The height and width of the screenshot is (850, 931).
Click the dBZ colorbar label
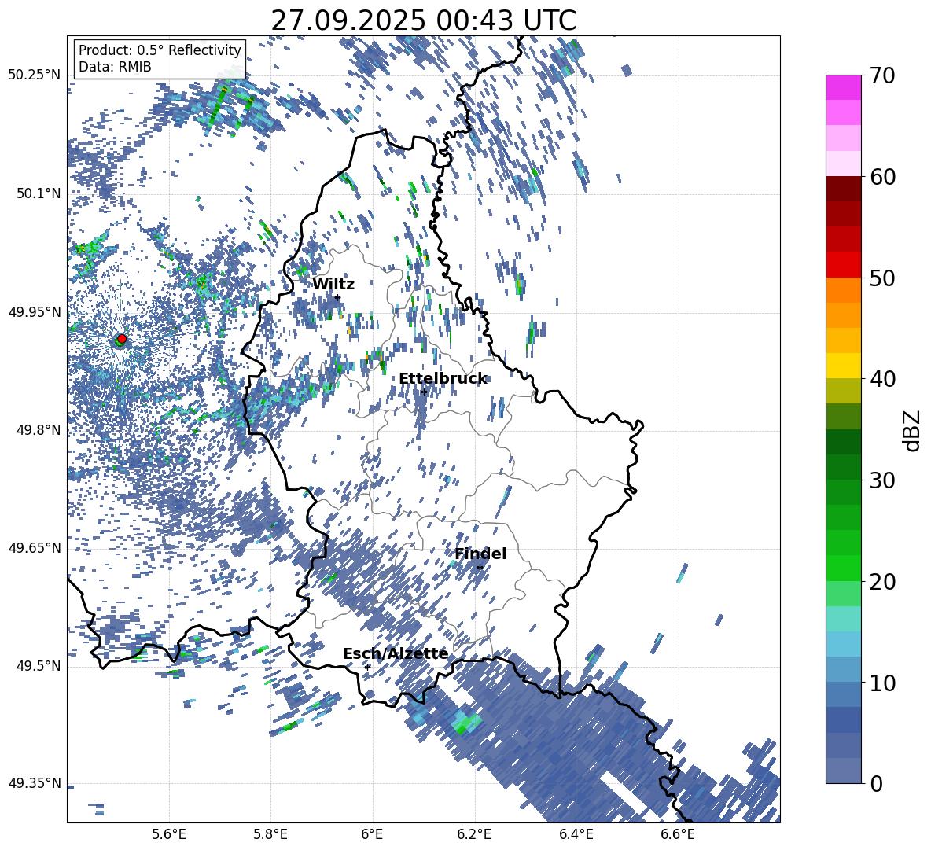pyautogui.click(x=913, y=430)
